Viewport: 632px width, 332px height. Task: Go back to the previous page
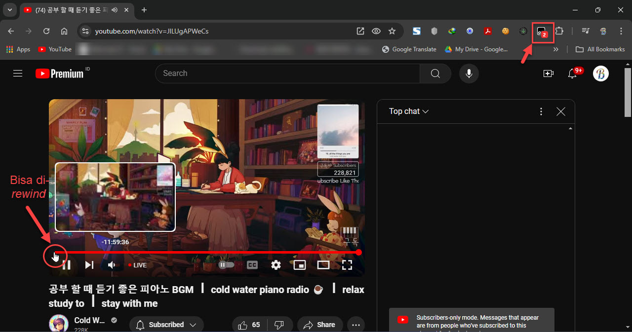coord(11,31)
